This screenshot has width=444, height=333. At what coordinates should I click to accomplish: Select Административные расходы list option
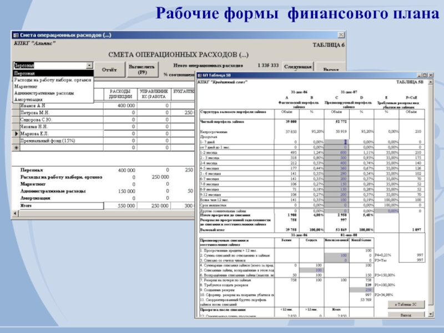53,93
